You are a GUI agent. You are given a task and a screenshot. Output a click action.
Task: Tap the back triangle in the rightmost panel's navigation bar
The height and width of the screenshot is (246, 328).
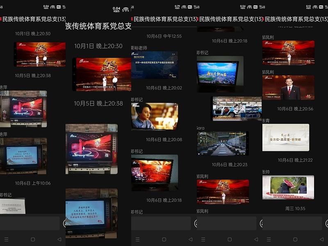point(321,239)
